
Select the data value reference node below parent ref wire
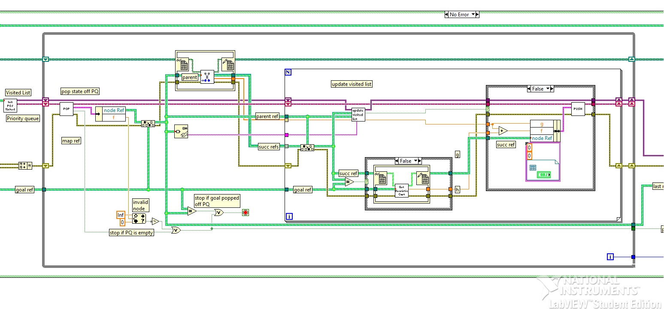point(181,132)
